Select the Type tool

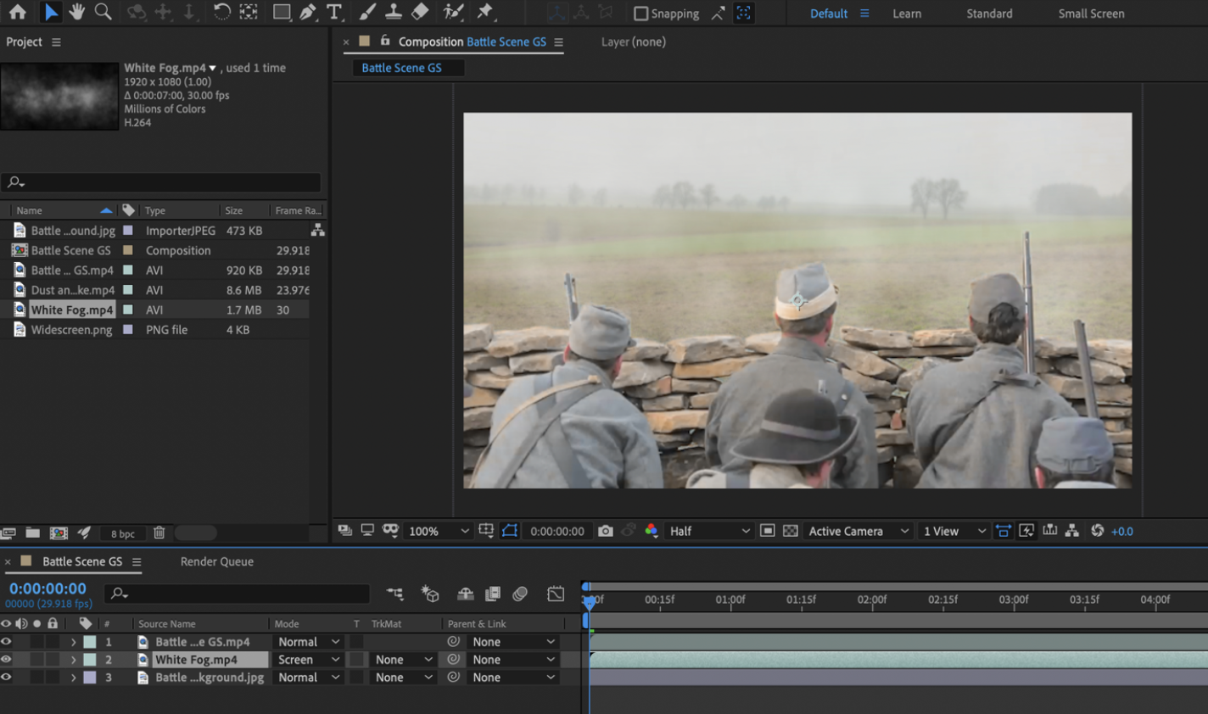pyautogui.click(x=334, y=12)
